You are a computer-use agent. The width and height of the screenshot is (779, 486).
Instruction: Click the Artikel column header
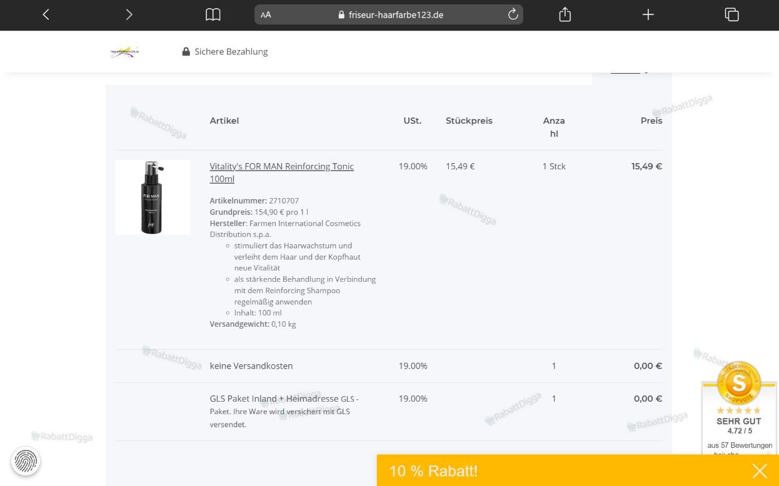click(224, 121)
